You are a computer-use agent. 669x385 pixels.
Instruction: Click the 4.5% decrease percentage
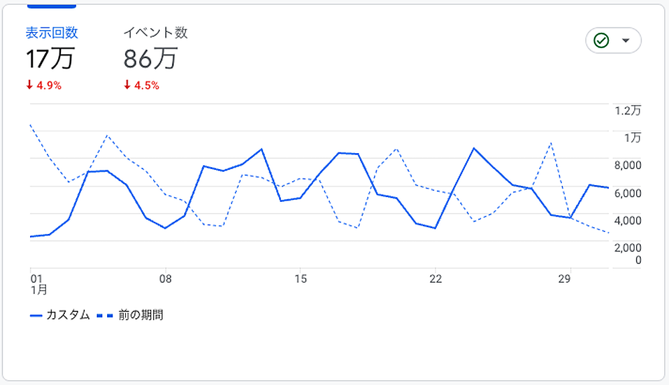point(147,85)
